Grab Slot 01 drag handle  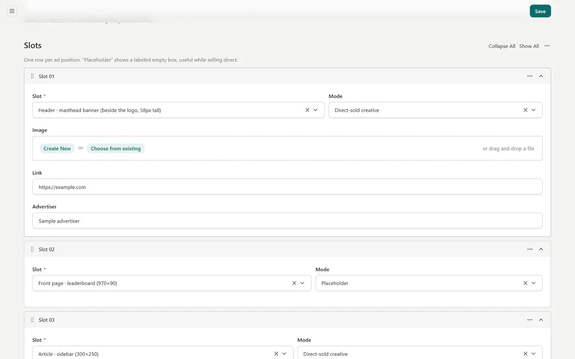[32, 76]
